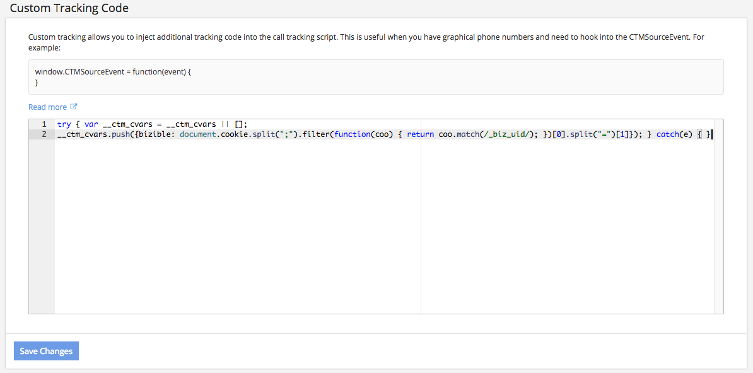Viewport: 753px width, 373px height.
Task: Click the 'var' keyword on line 1
Action: click(91, 124)
